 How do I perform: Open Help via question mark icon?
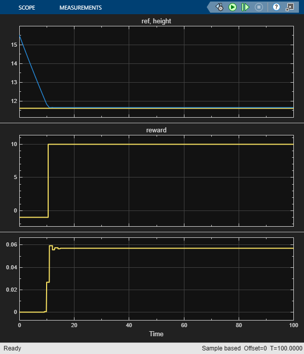276,7
